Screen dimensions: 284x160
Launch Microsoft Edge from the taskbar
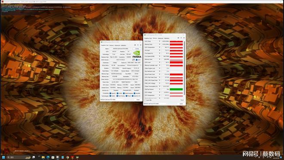coord(48,157)
